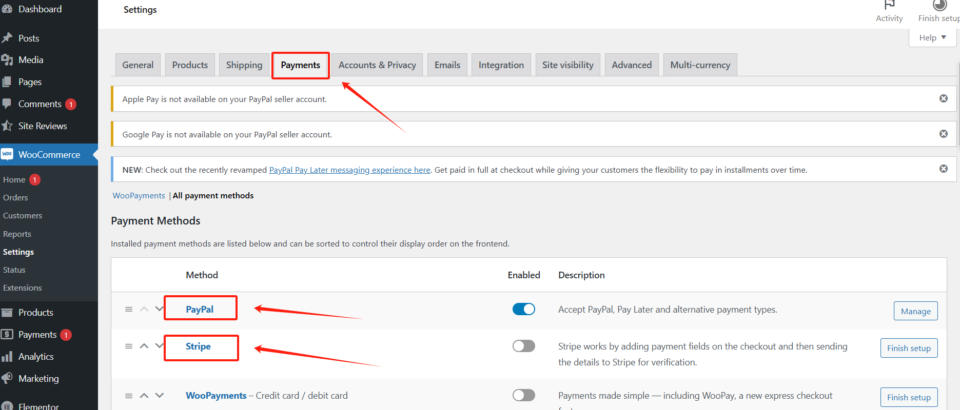The width and height of the screenshot is (960, 410).
Task: Click the PayPal row drag handle icon
Action: point(129,310)
